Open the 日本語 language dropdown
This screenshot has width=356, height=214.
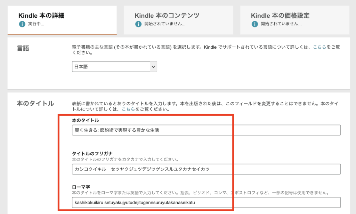click(114, 66)
